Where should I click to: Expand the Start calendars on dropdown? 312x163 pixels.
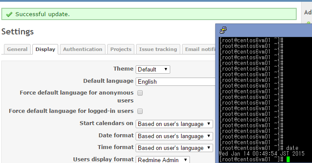tap(174, 124)
